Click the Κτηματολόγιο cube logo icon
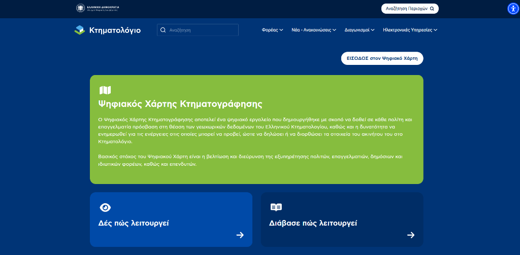 click(80, 30)
